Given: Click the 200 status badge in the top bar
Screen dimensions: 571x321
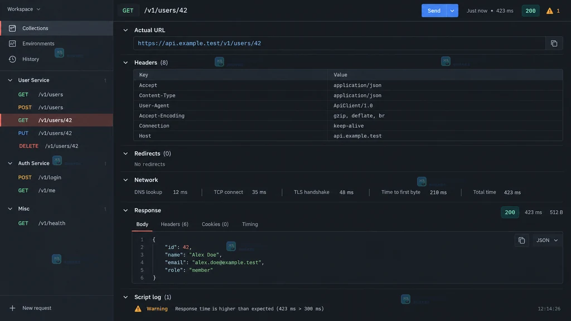Looking at the screenshot, I should [x=530, y=11].
